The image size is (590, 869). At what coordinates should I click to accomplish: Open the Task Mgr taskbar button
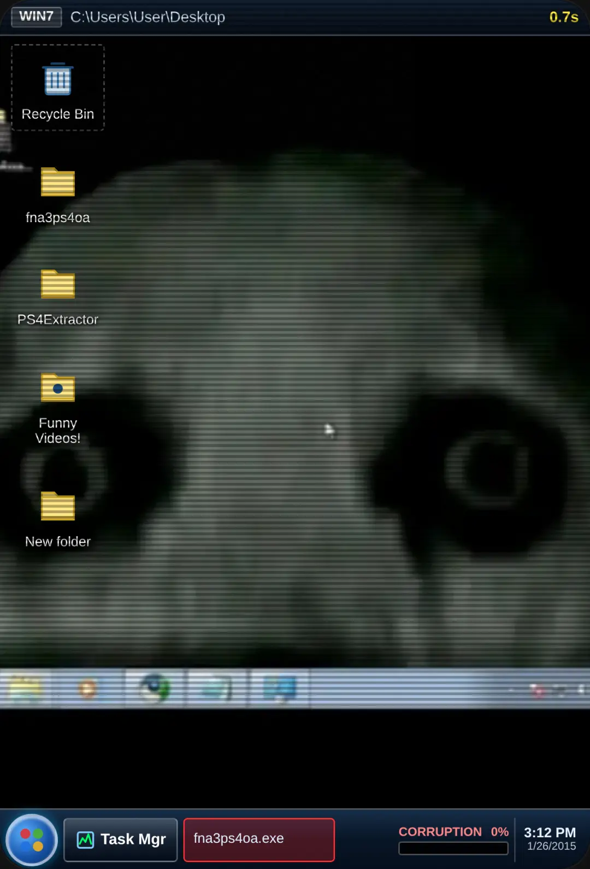tap(121, 839)
